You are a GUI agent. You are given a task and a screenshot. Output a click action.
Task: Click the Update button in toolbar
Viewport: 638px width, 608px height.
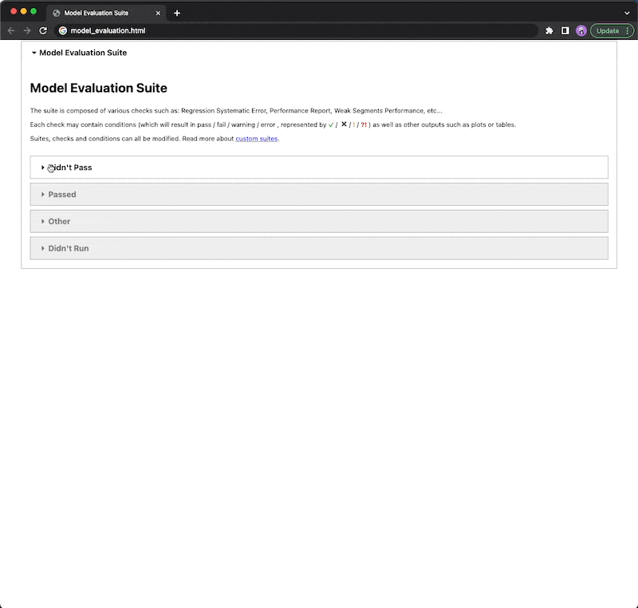(612, 30)
